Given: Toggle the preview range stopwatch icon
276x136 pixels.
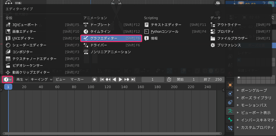Looking at the screenshot, I should click(169, 80).
